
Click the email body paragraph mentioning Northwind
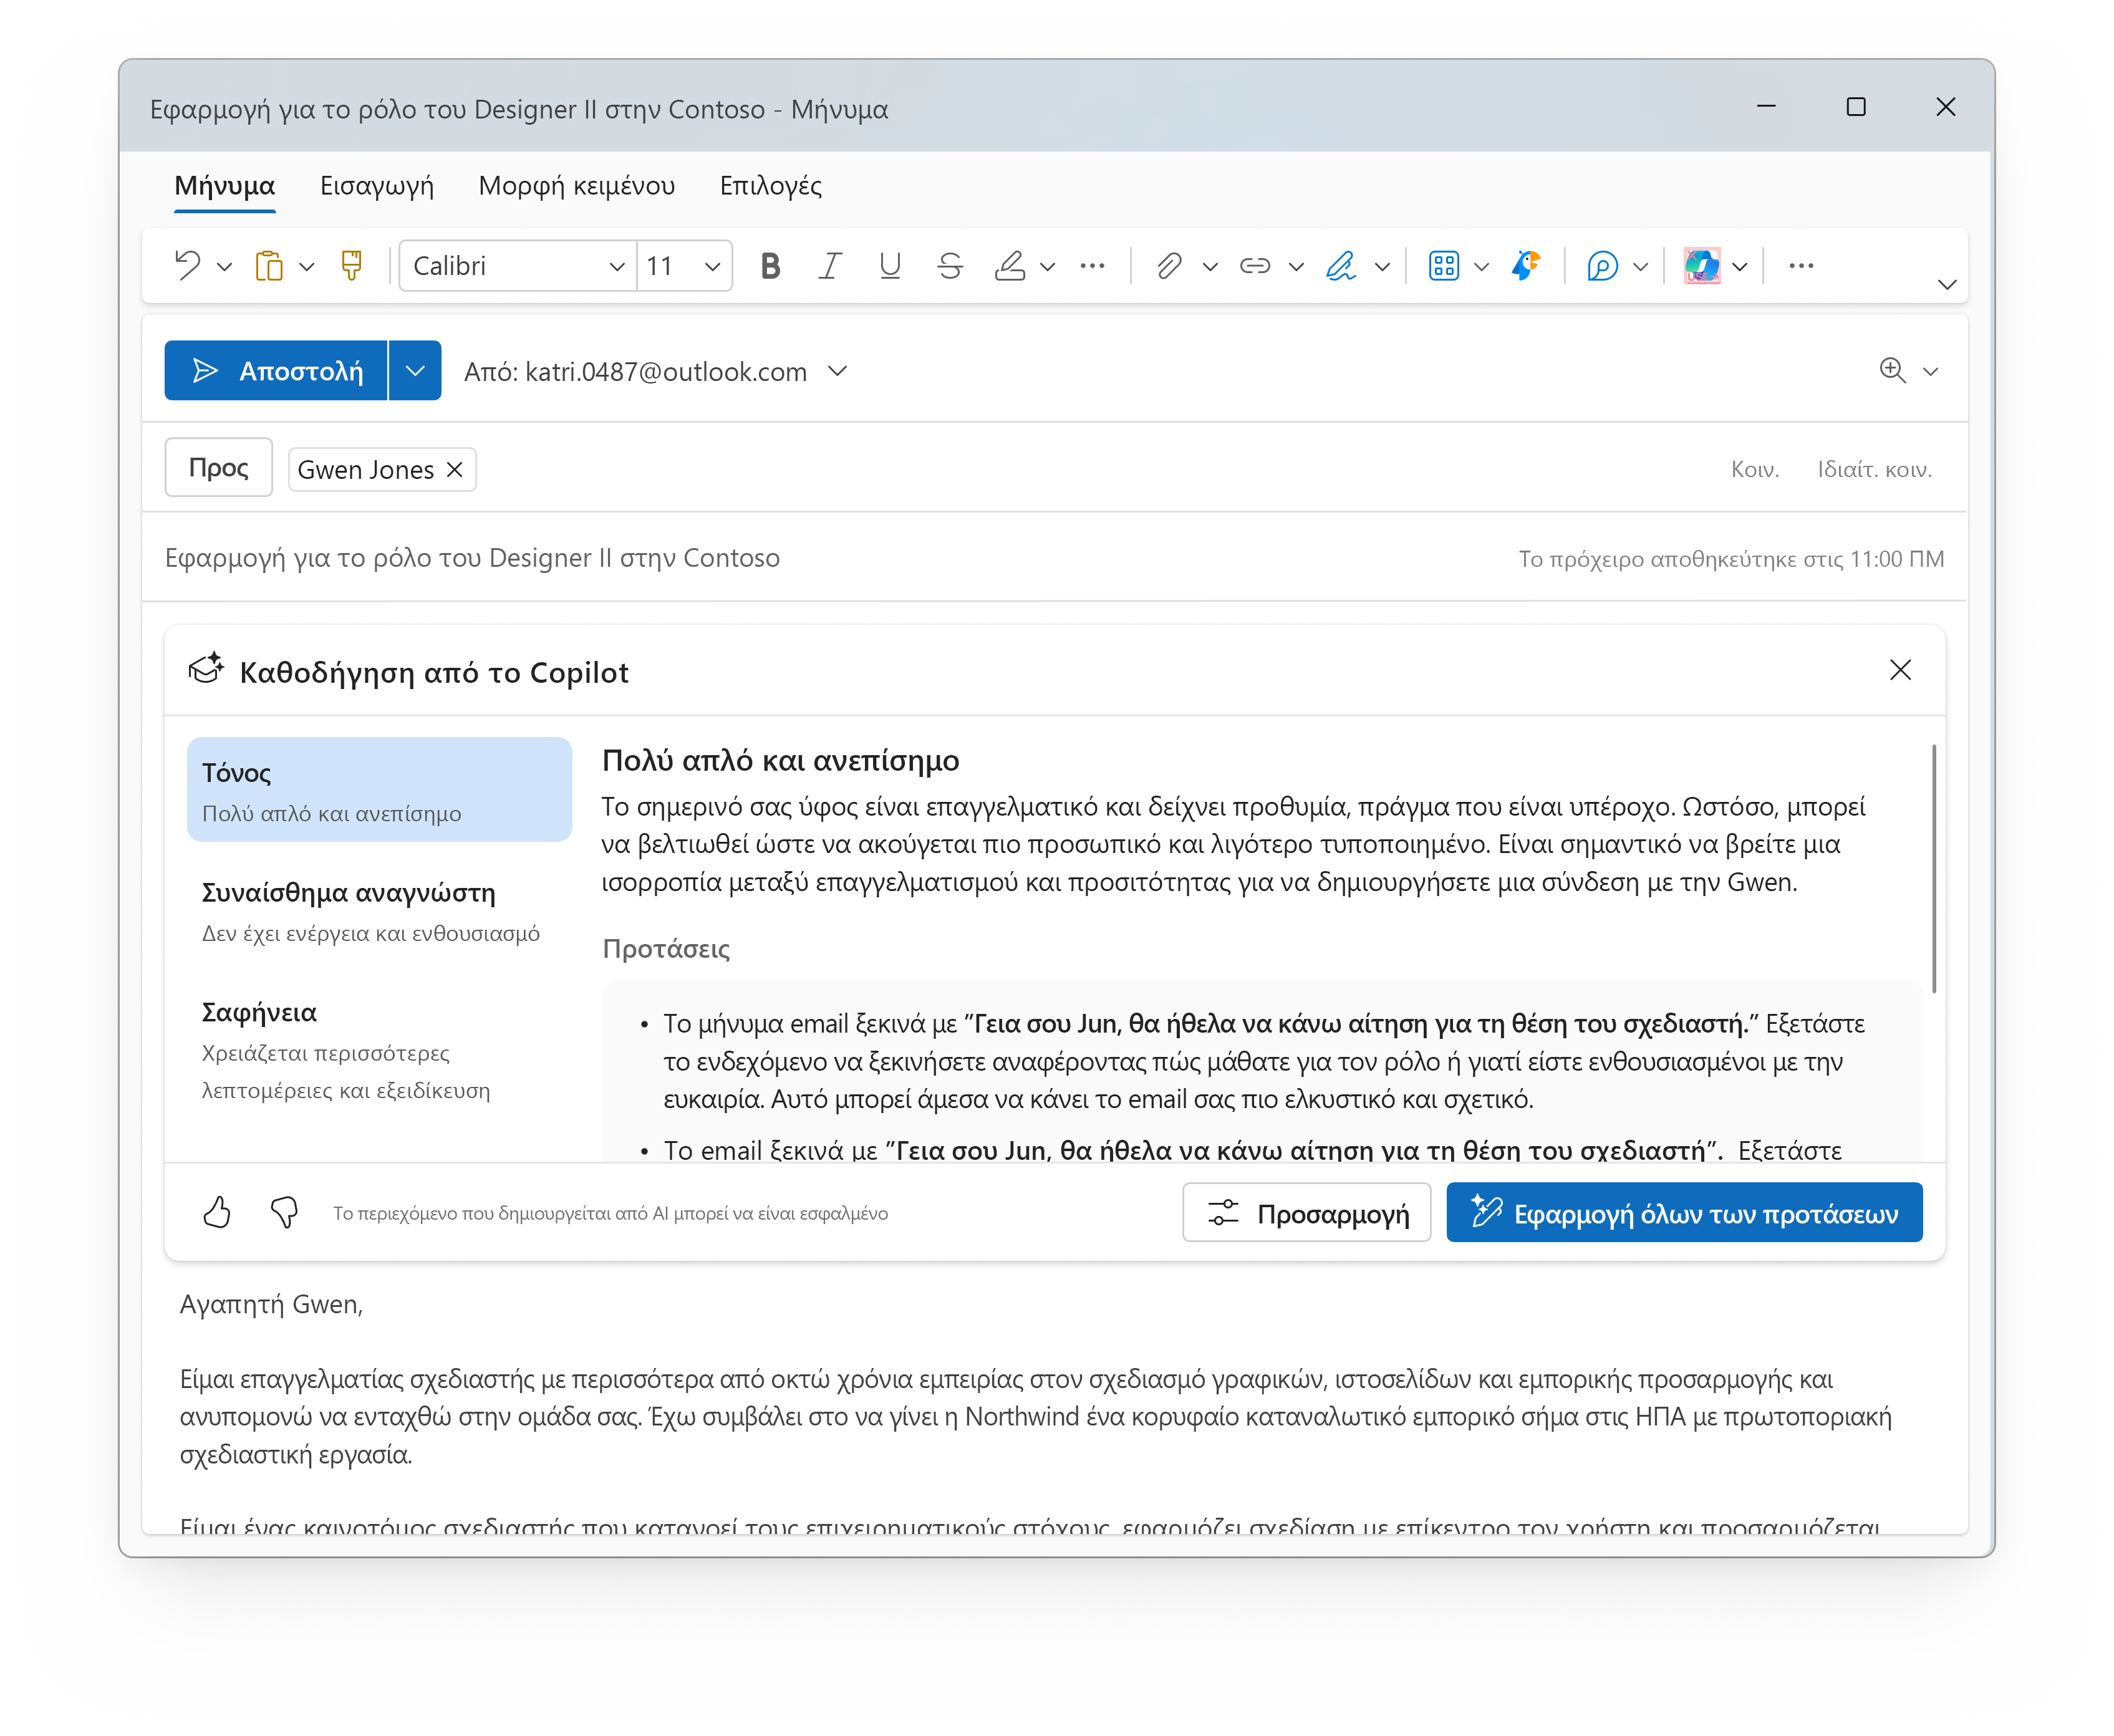click(x=1035, y=1417)
